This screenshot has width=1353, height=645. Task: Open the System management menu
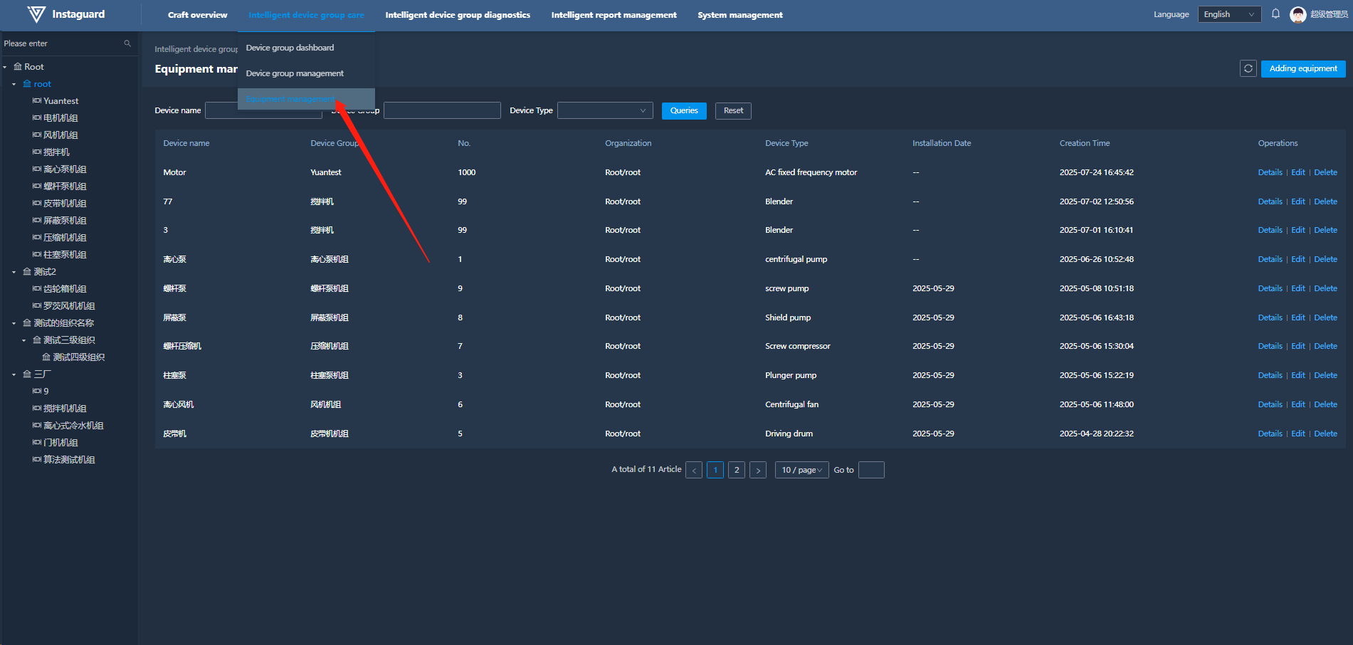[x=740, y=15]
